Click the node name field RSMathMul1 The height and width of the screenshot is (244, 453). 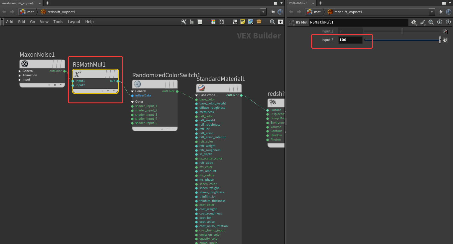(359, 22)
